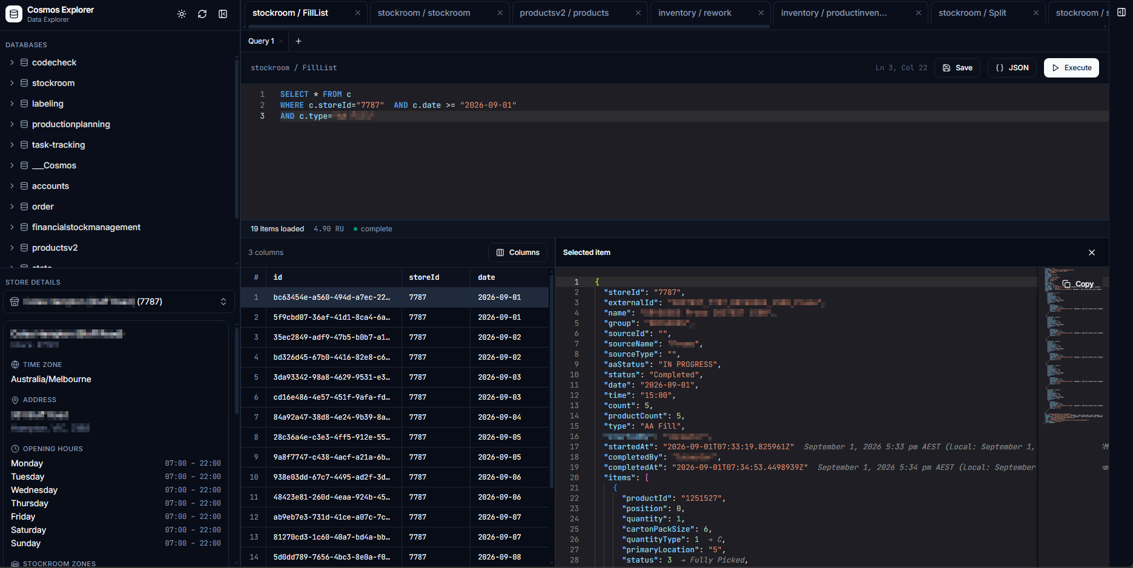Select result row with date 2026-09-04
Image resolution: width=1133 pixels, height=568 pixels.
click(x=395, y=417)
